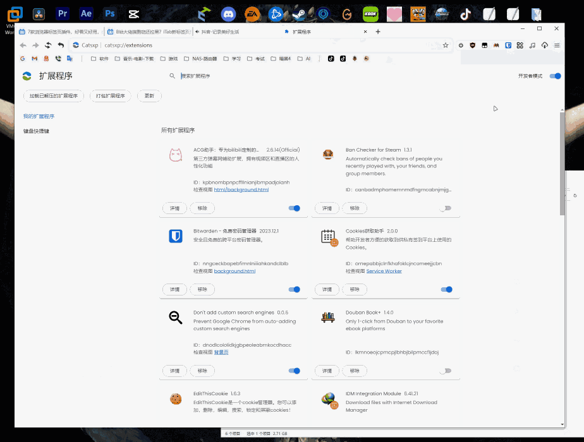
Task: Open Premiere Pro from the desktop
Action: point(63,14)
